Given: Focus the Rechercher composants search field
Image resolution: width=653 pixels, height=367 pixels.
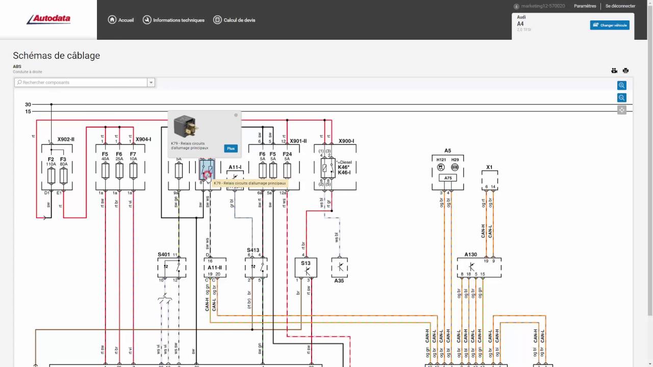Looking at the screenshot, I should 81,82.
